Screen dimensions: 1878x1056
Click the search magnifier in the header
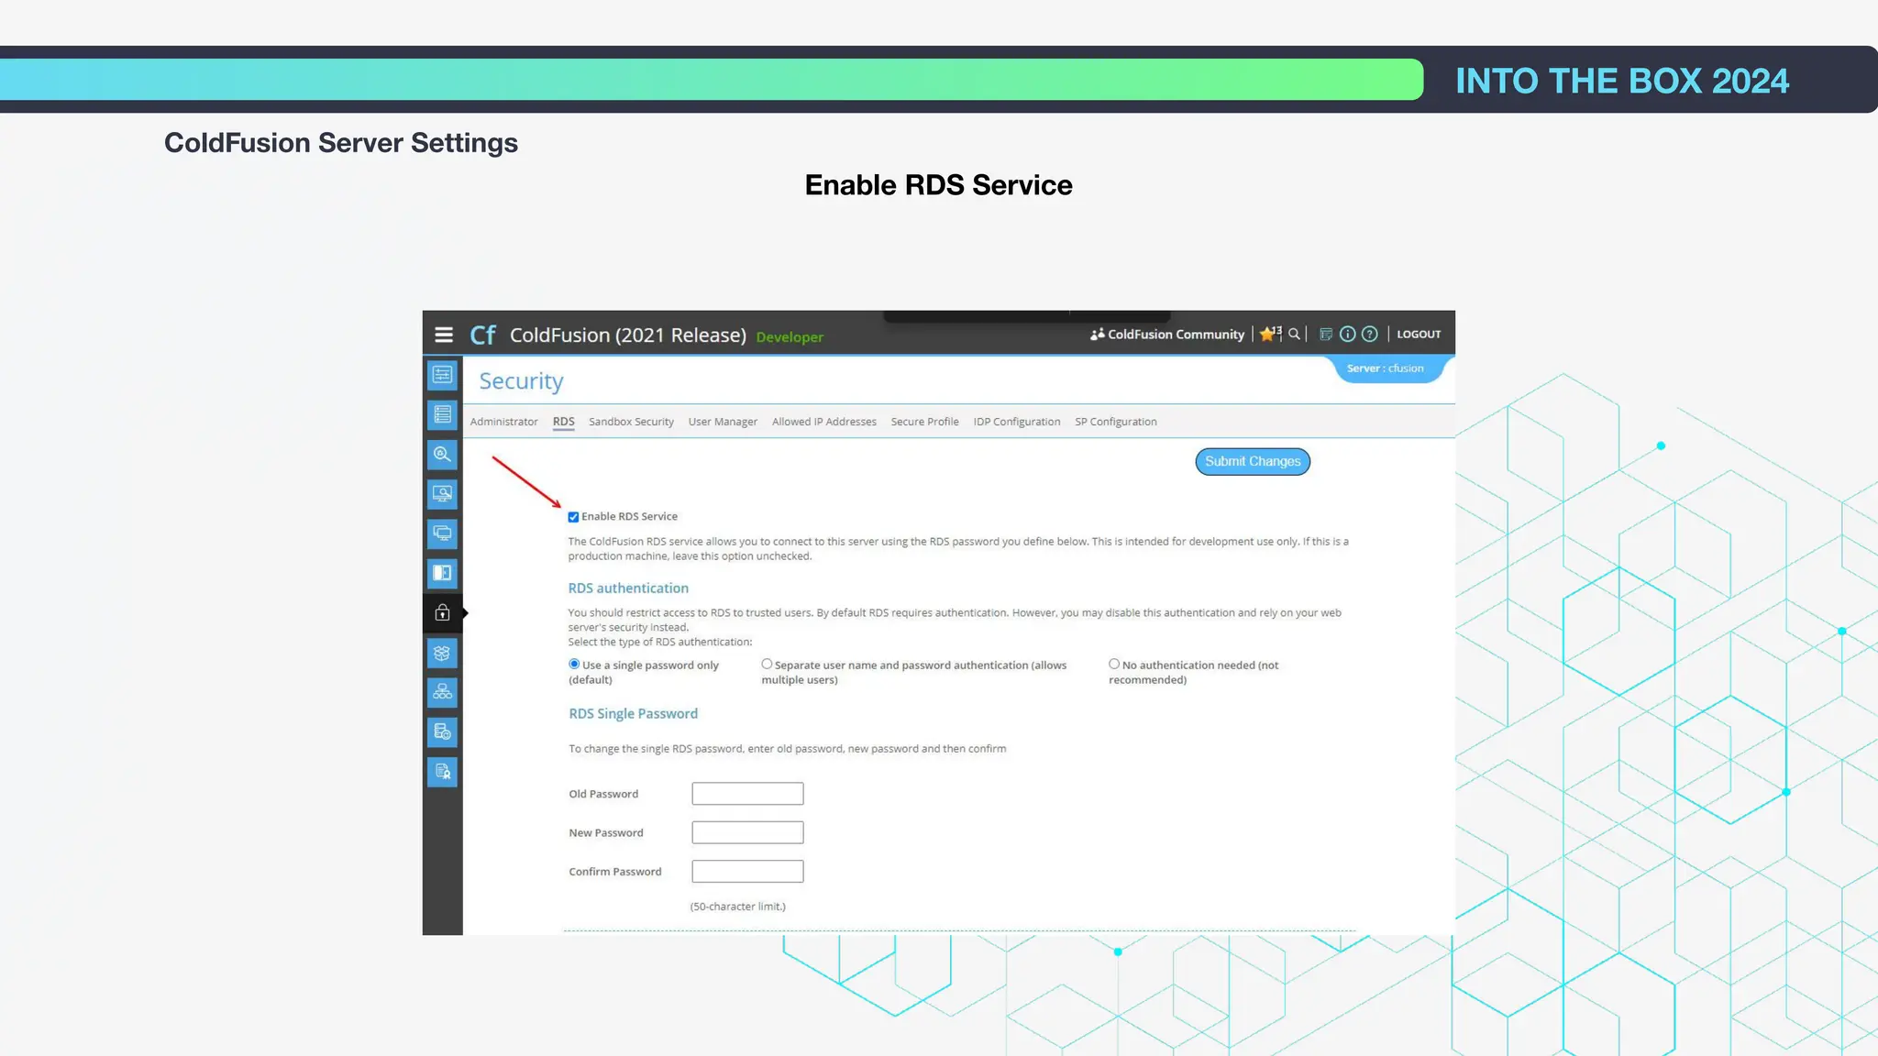pos(1294,334)
